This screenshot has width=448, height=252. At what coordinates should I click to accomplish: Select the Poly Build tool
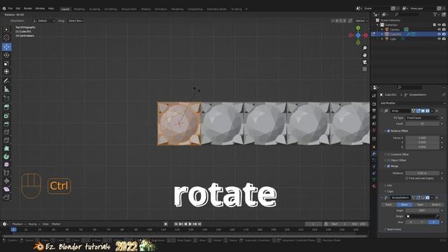pos(6,148)
